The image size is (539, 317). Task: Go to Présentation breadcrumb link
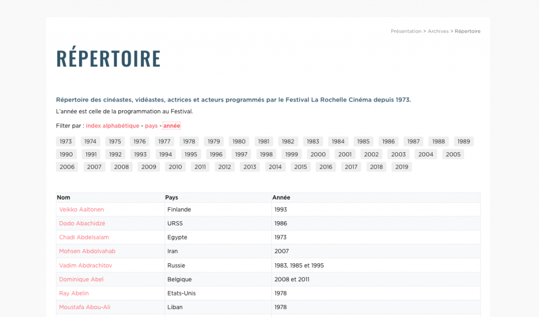[x=406, y=32]
